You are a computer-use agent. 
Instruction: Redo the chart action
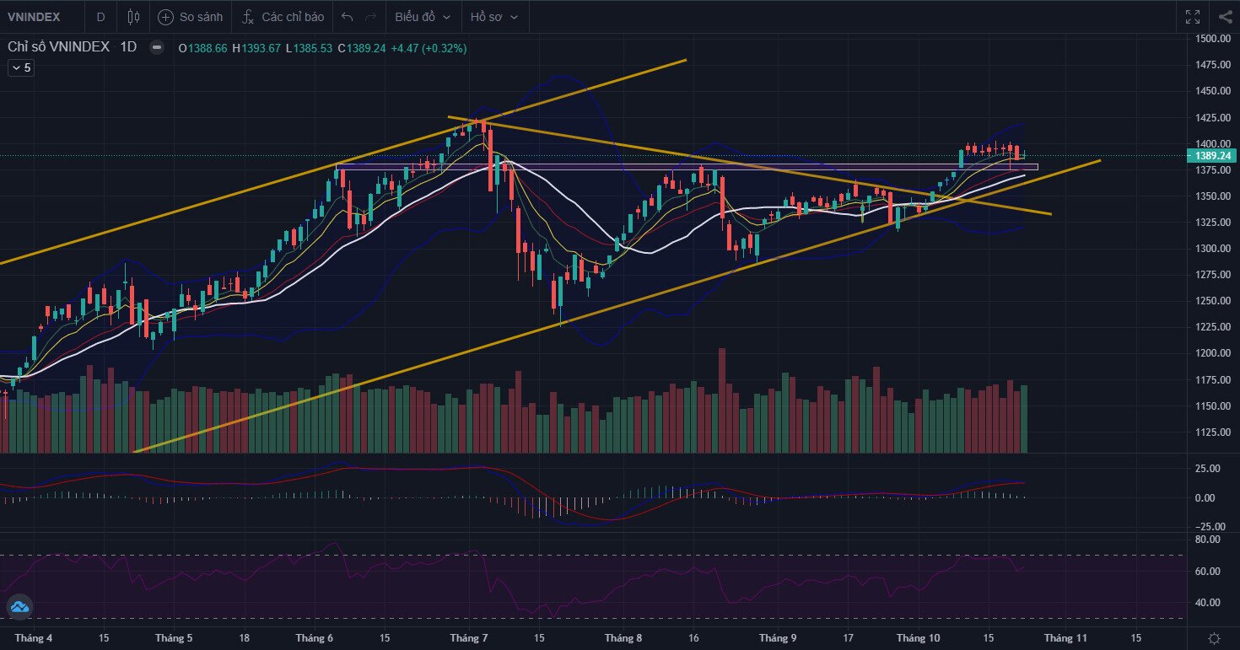point(370,17)
